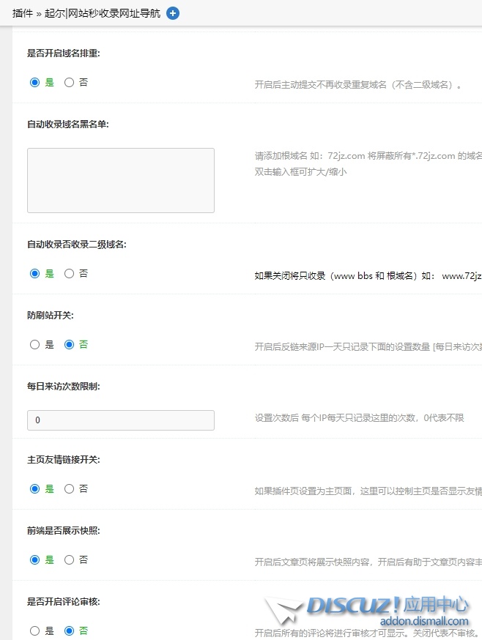Click the 是否开启评论审核 label
This screenshot has width=482, height=640.
(63, 602)
